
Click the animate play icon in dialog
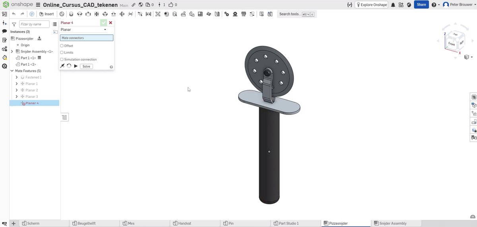(76, 66)
